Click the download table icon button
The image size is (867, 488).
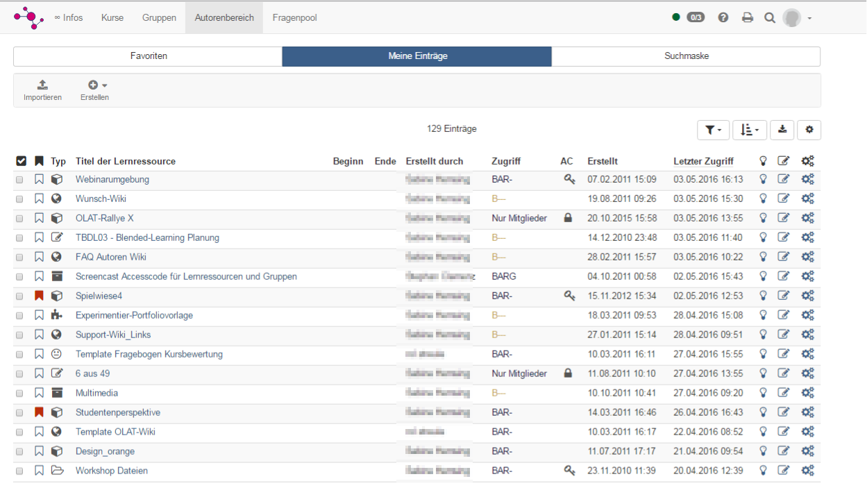click(x=783, y=130)
